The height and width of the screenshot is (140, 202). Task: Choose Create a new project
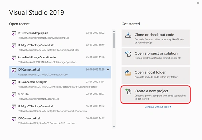pyautogui.click(x=156, y=94)
